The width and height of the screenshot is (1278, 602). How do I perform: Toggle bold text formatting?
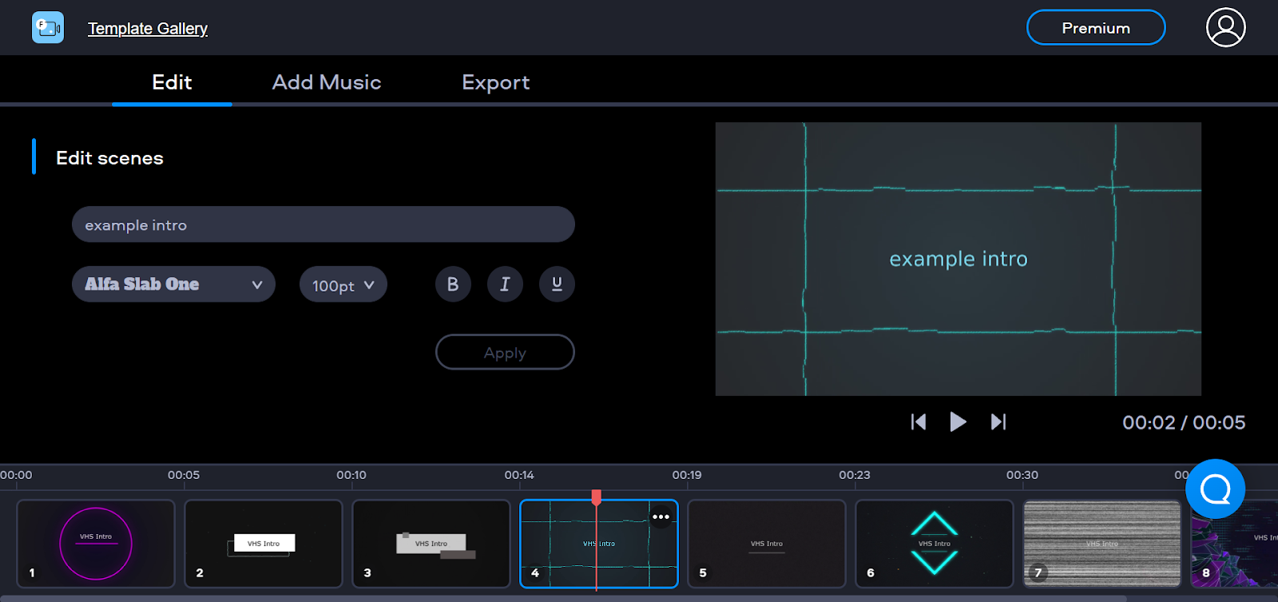pos(453,284)
